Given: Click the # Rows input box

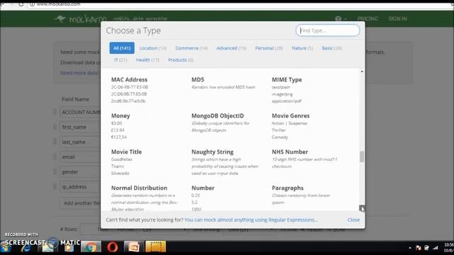Looking at the screenshot, I should [x=96, y=229].
